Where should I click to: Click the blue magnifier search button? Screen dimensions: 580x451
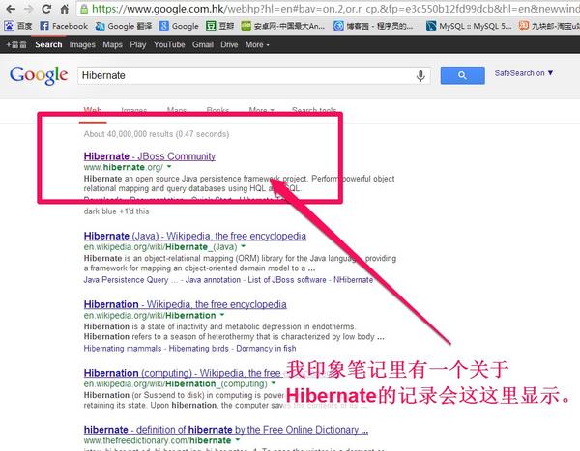(462, 75)
